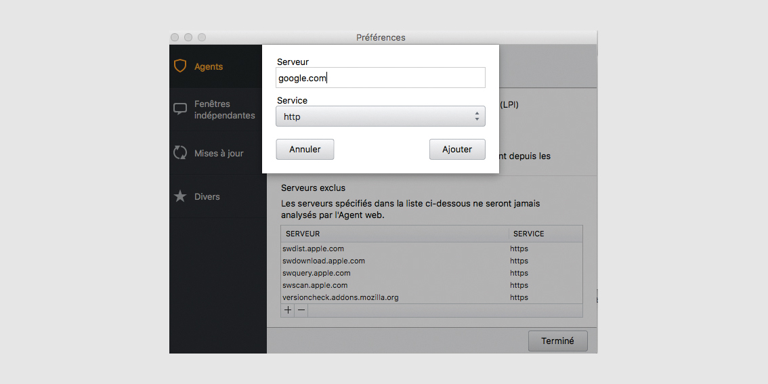
Task: Open the Service http dropdown
Action: tap(381, 116)
